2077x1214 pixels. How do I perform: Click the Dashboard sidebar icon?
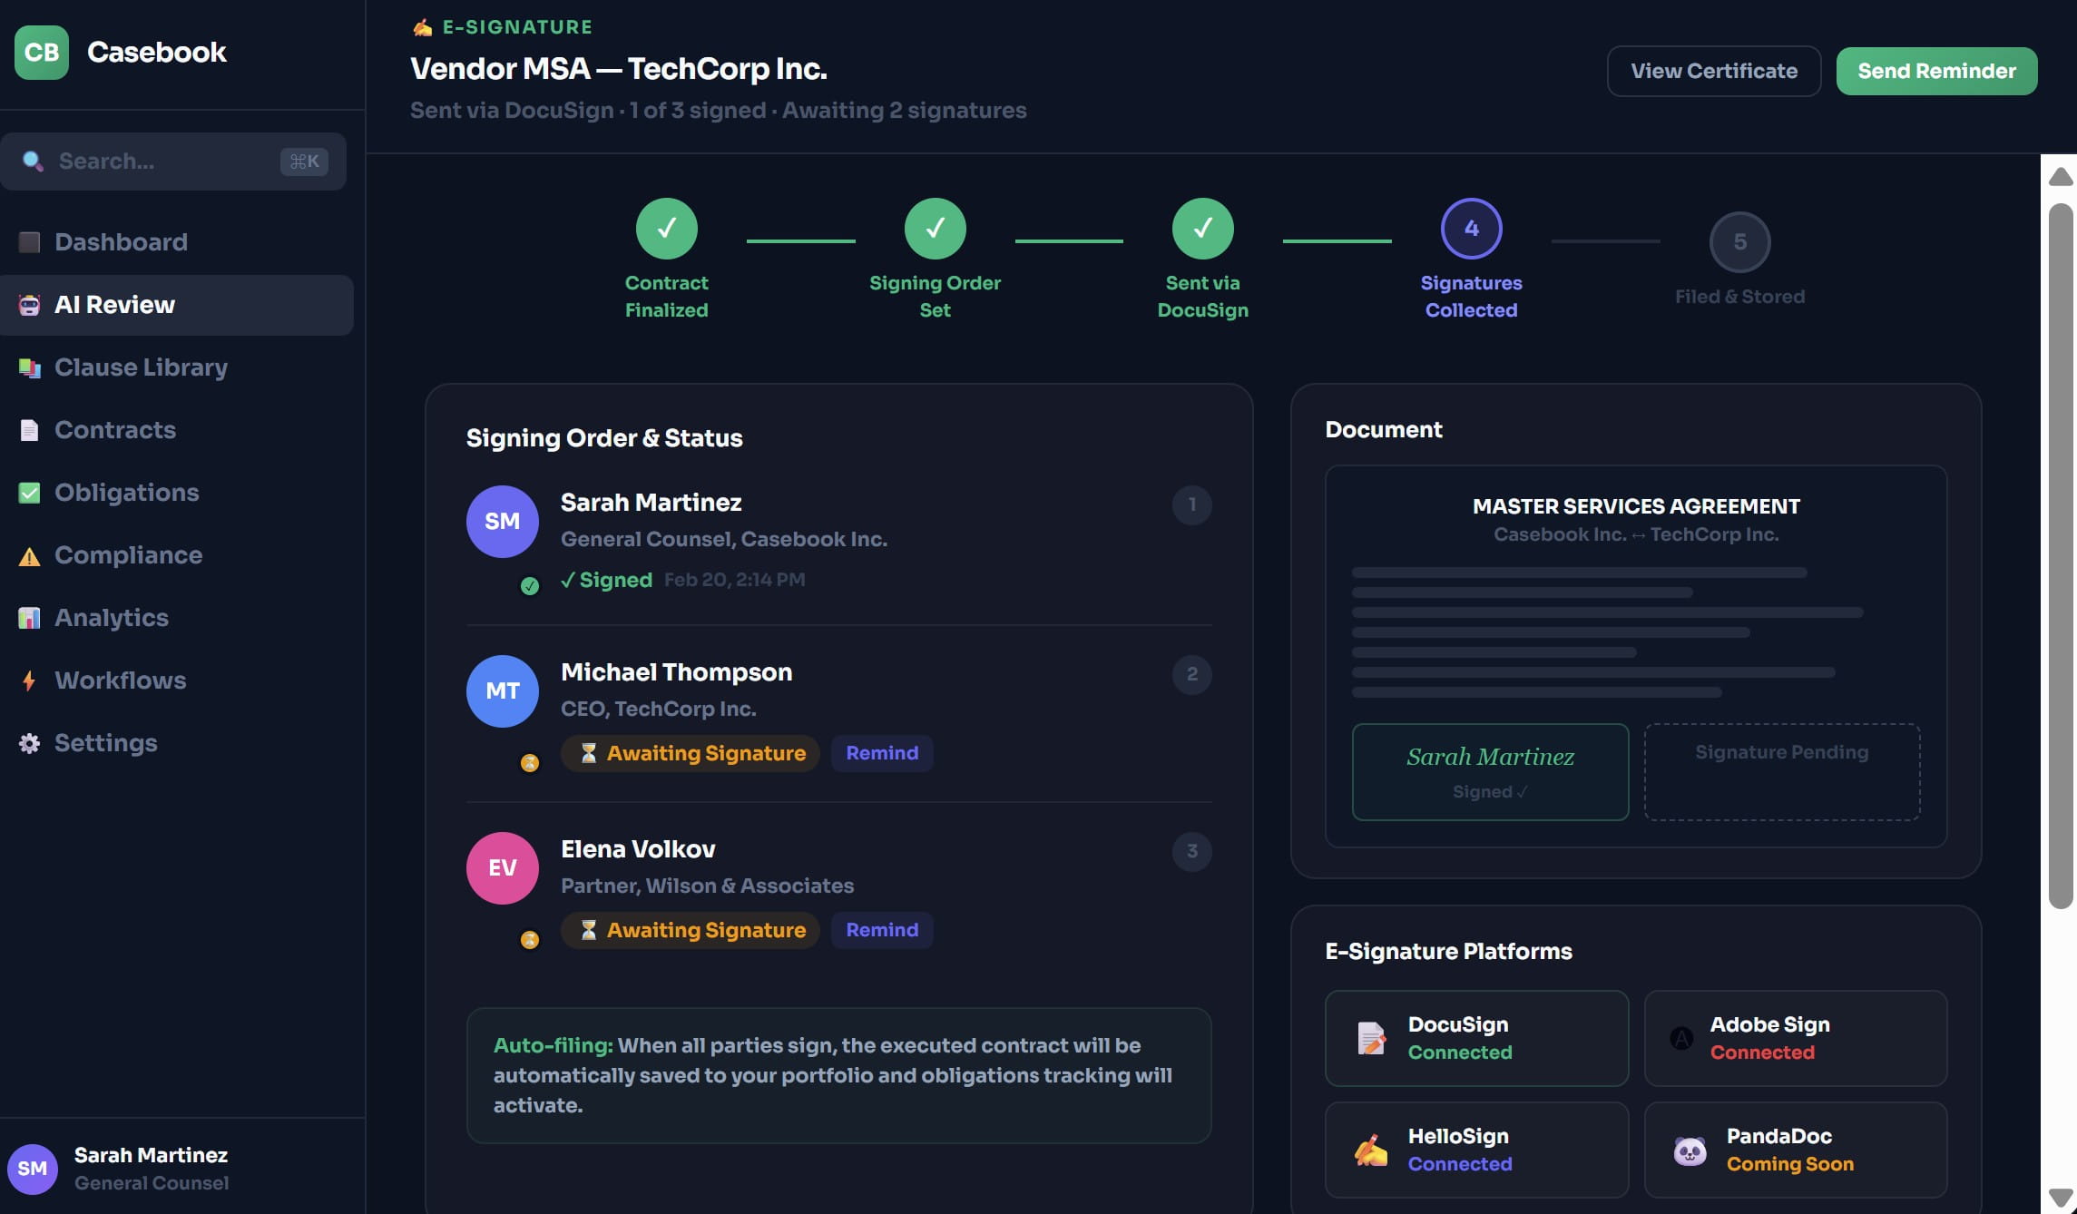point(29,242)
